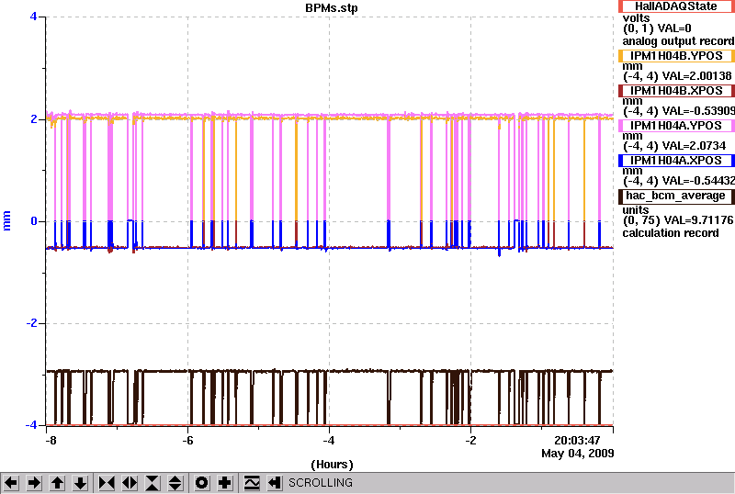Click the VAL=-0.53909 readout
This screenshot has width=735, height=494.
(x=696, y=111)
